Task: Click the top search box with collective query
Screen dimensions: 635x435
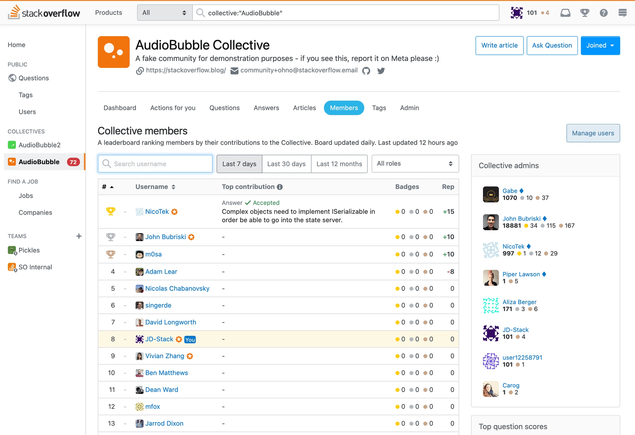Action: [346, 13]
